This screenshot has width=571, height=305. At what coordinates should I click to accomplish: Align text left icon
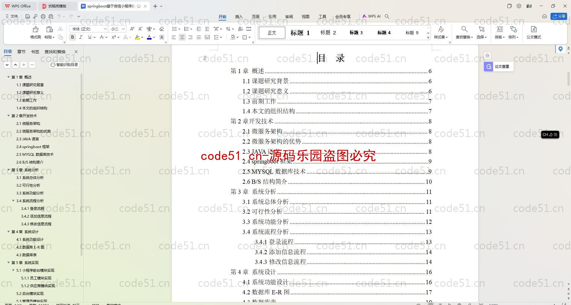point(174,37)
